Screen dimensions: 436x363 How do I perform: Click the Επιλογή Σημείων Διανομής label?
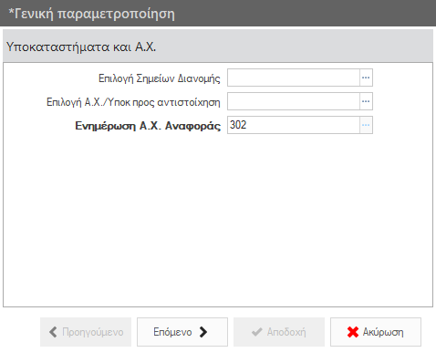[160, 78]
